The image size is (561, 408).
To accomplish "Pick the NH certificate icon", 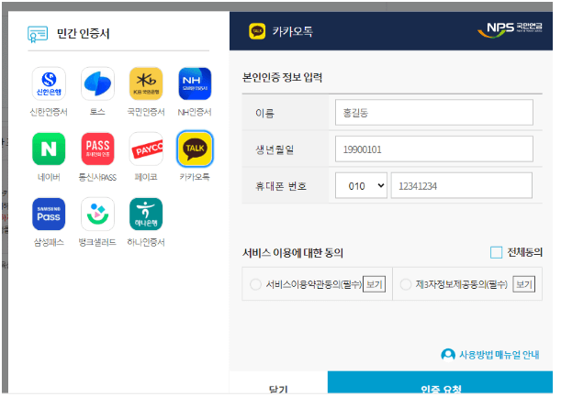I will pos(195,84).
